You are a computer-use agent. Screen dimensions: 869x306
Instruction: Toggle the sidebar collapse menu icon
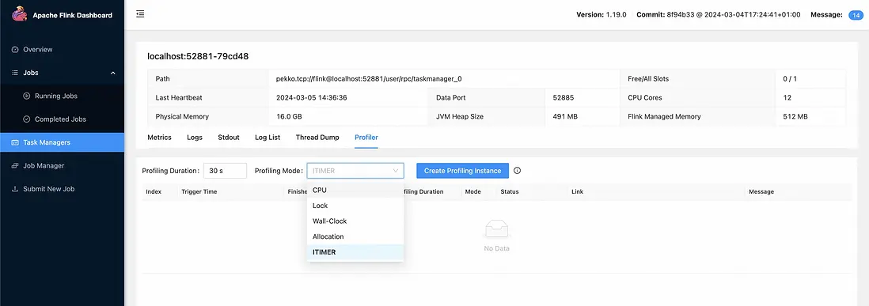point(140,13)
